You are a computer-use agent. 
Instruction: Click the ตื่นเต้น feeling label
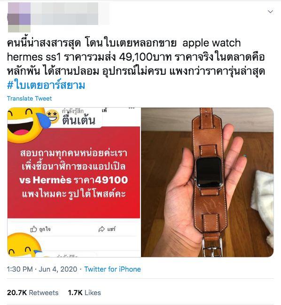[x=79, y=121]
